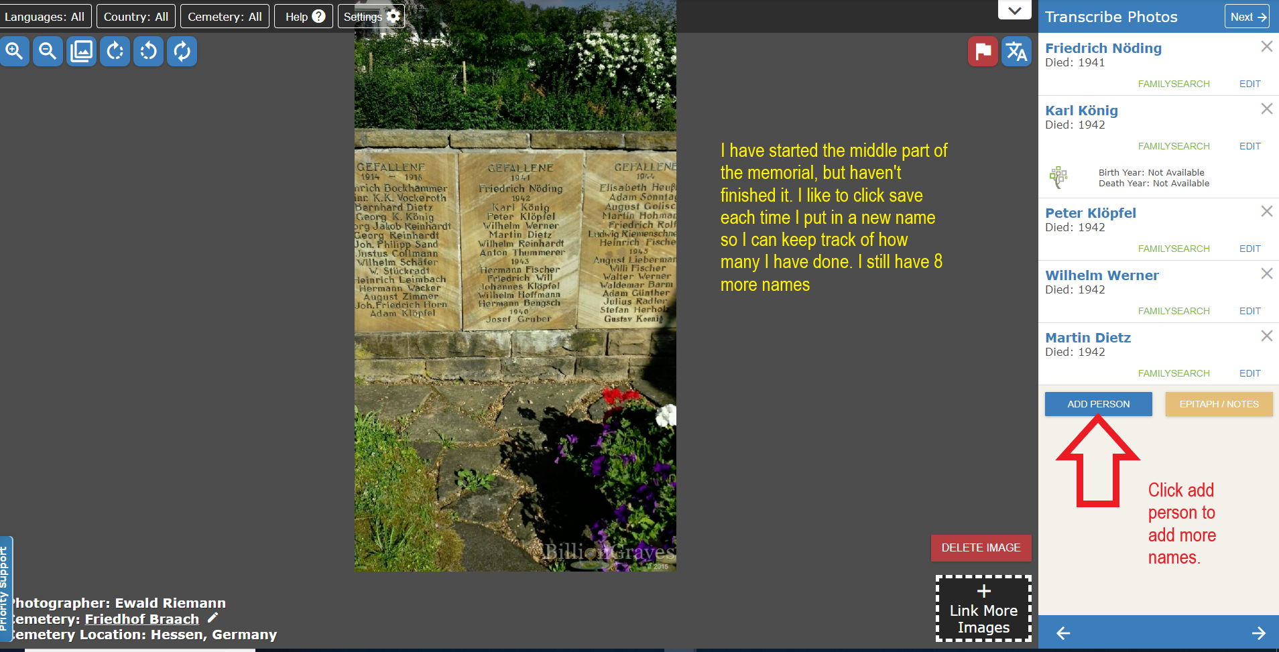Select the zoom out tool
Screen dimensions: 1279x652
tap(48, 51)
